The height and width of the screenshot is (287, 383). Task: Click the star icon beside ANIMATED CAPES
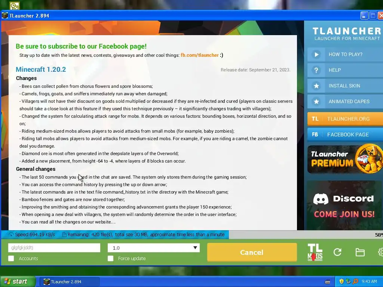[x=316, y=101]
